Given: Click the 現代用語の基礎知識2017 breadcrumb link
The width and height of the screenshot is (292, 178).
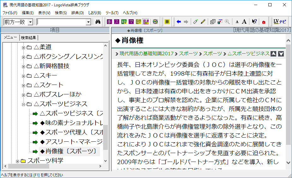Looking at the screenshot, I should pyautogui.click(x=147, y=54).
